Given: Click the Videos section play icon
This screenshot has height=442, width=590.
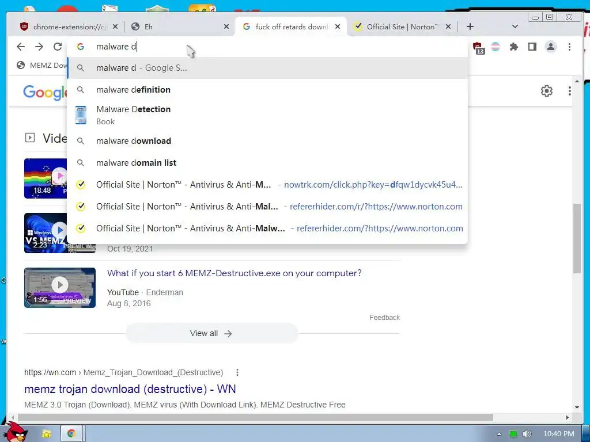Looking at the screenshot, I should point(30,138).
